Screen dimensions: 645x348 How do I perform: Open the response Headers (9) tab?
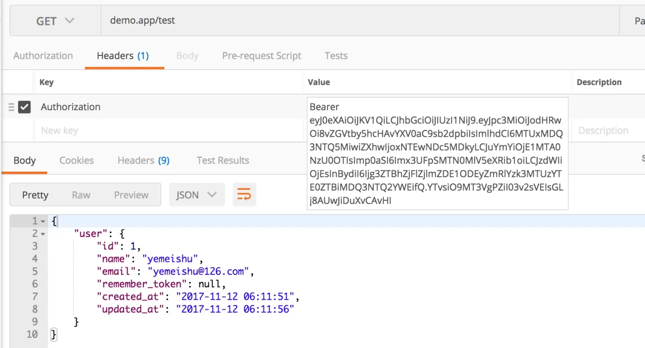144,160
